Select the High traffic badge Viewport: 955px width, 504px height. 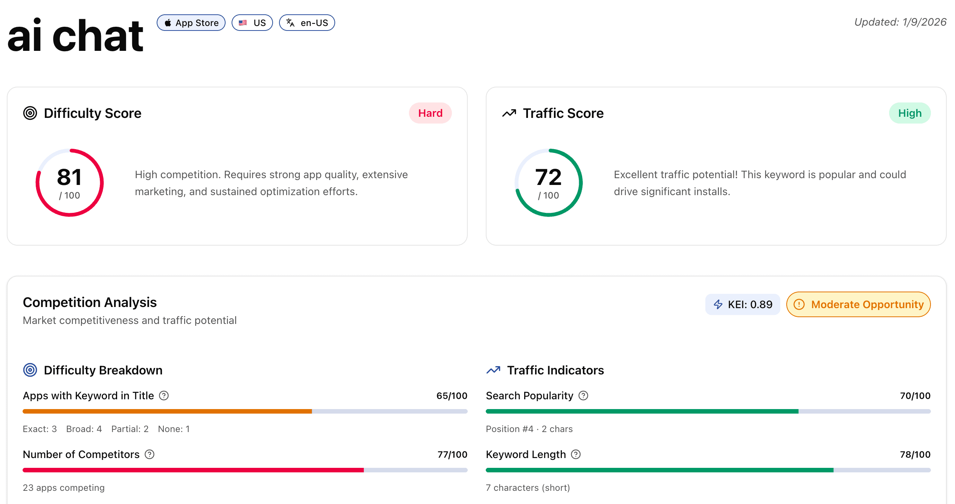(x=910, y=113)
